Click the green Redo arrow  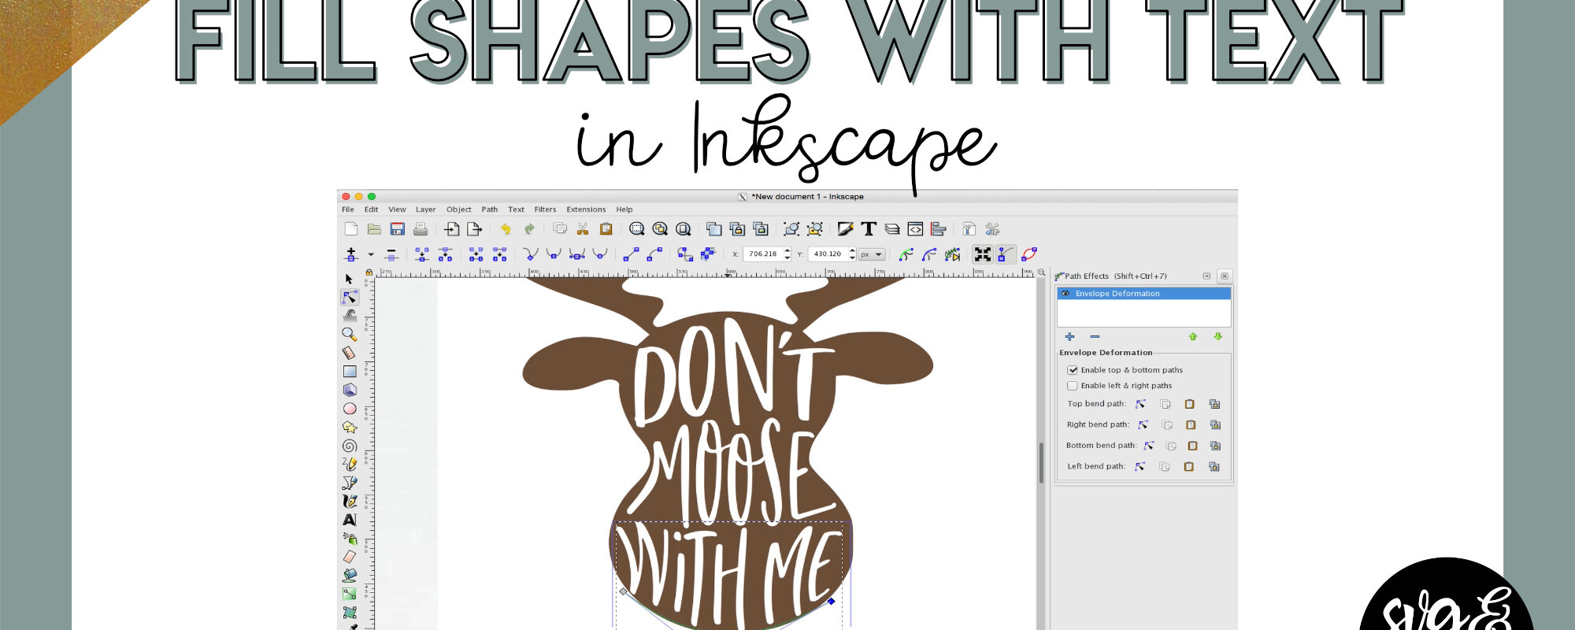(x=529, y=229)
